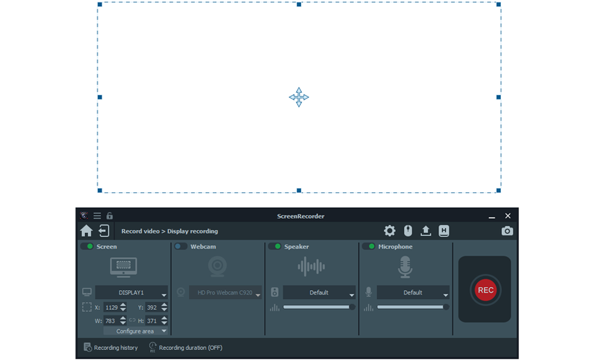
Task: Disable the Screen recording toggle
Action: click(x=87, y=246)
